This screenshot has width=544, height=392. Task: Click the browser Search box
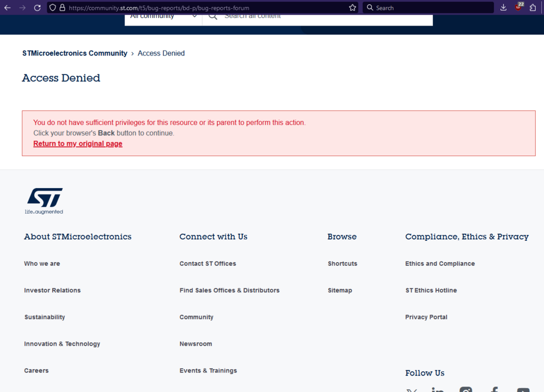pyautogui.click(x=428, y=8)
